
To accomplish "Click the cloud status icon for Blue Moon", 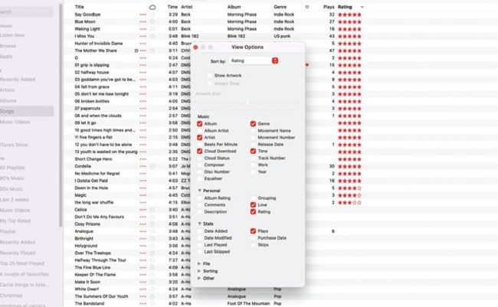I will pos(152,22).
